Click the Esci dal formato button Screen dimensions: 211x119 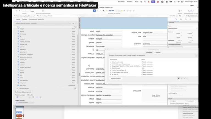193,16
